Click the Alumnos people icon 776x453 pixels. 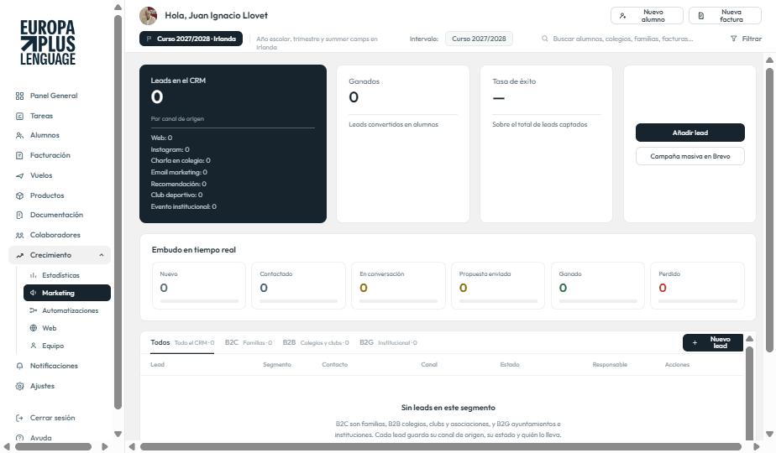20,136
